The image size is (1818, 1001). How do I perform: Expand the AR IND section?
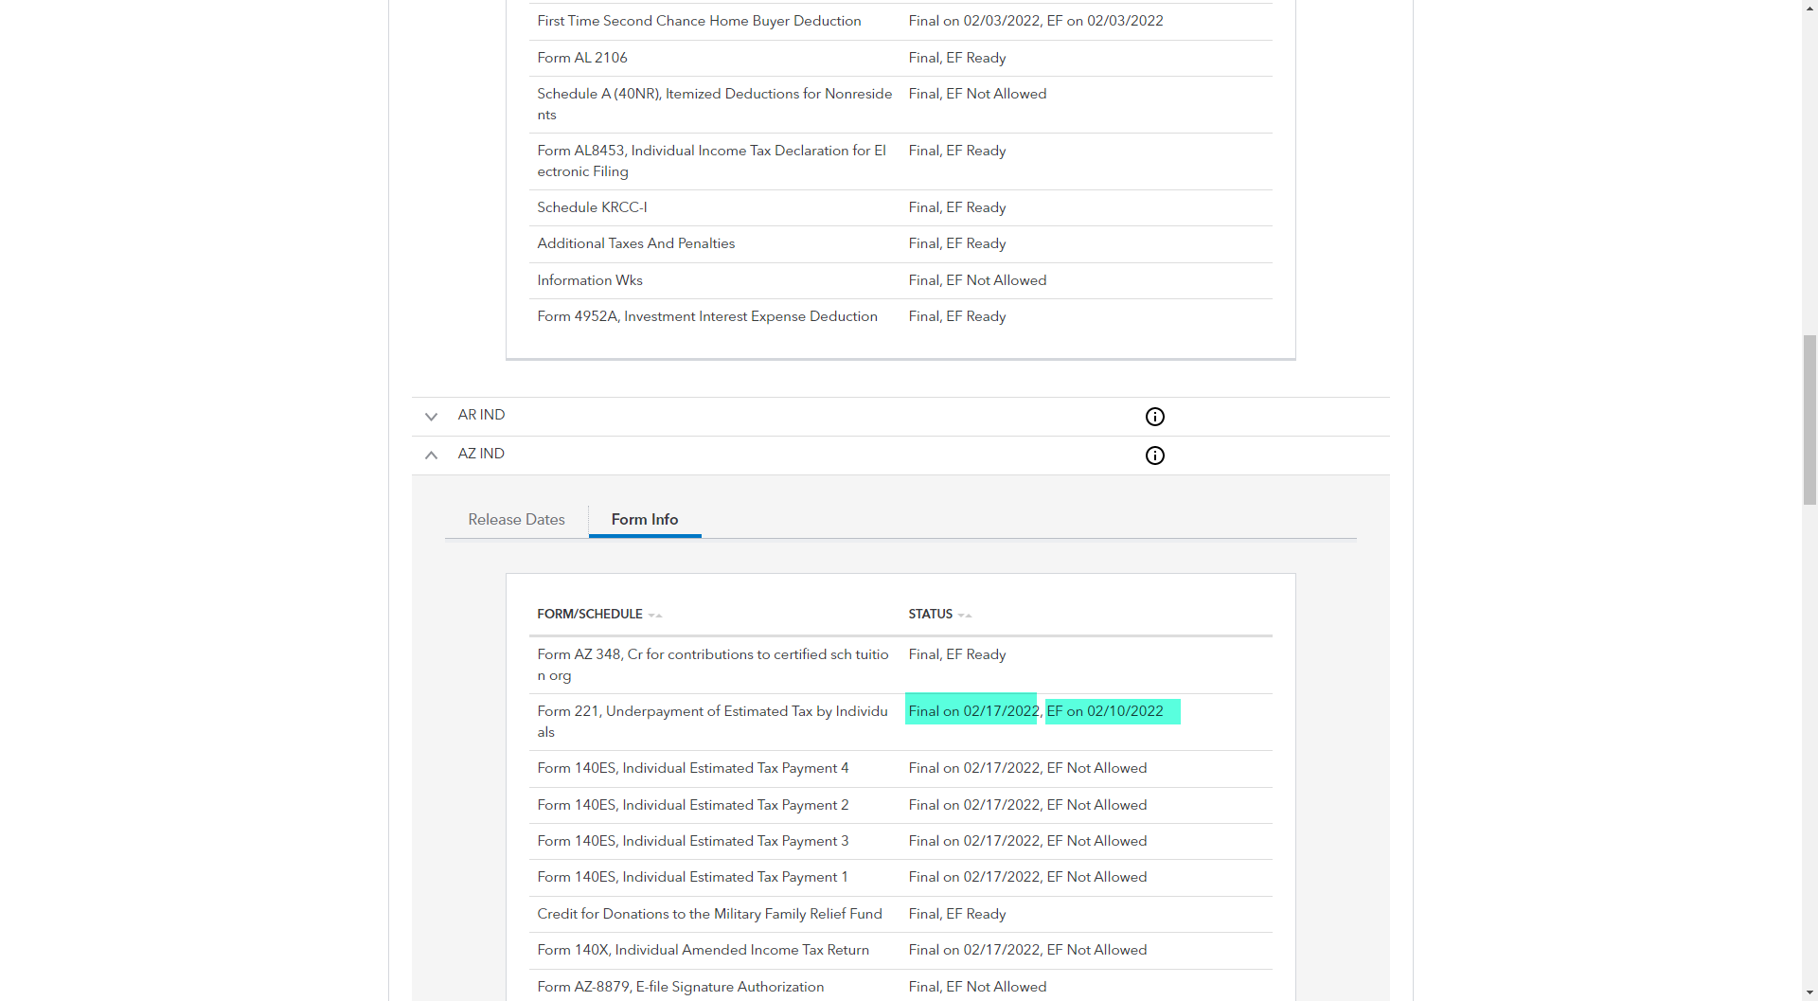pyautogui.click(x=431, y=417)
